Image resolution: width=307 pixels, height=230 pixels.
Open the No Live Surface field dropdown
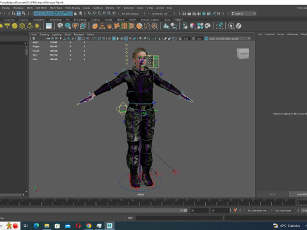pos(131,13)
